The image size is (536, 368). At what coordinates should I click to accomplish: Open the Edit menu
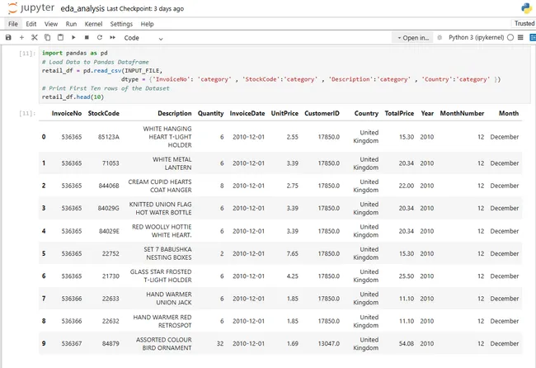[31, 24]
